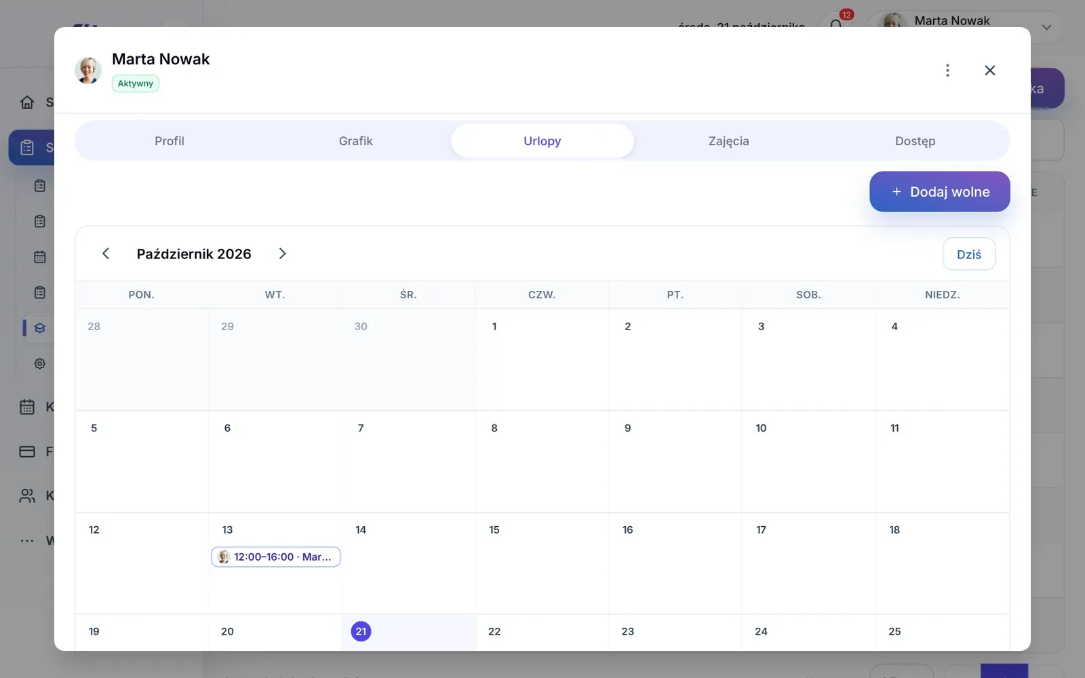Click the active clipboard icon in the sidebar

27,147
